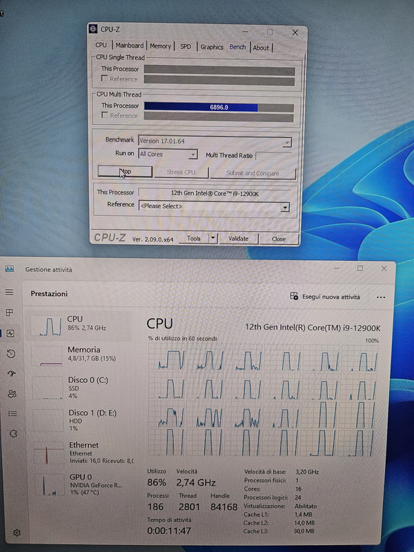Click the multi thread score bar 6896.9
This screenshot has height=552, width=414.
[x=219, y=108]
